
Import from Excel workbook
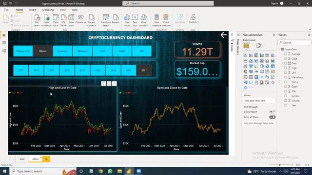click(46, 20)
